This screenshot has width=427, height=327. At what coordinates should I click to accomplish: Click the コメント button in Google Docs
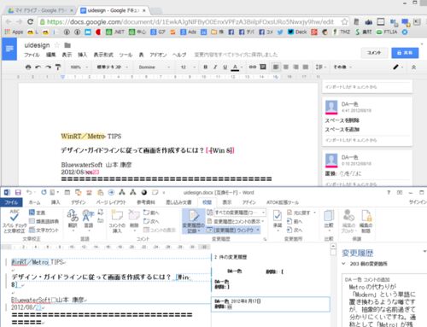374,53
